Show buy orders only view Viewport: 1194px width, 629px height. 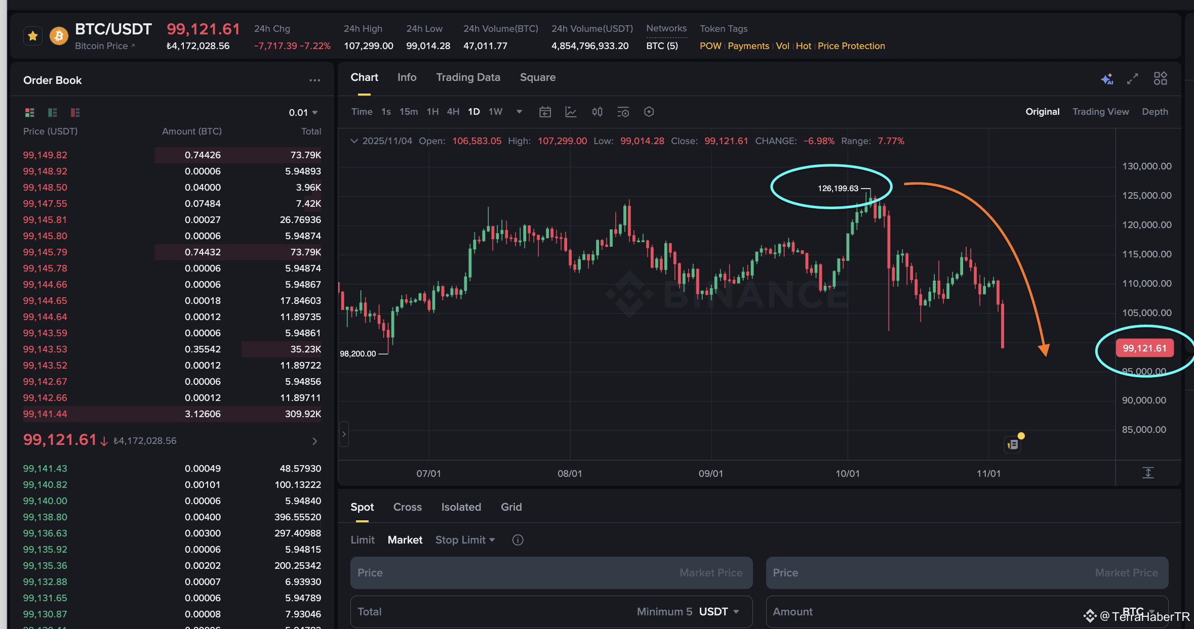coord(53,112)
